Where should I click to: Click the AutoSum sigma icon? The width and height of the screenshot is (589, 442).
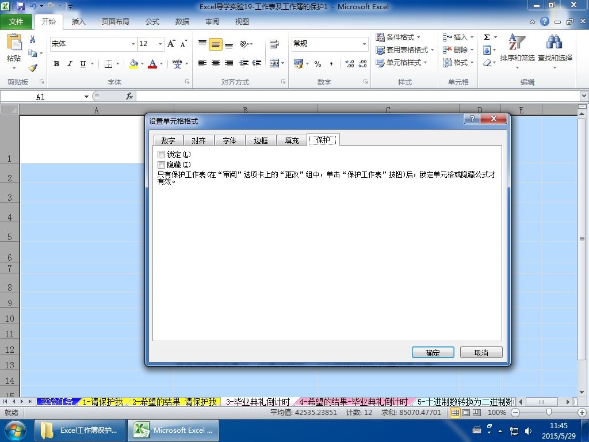(x=487, y=37)
